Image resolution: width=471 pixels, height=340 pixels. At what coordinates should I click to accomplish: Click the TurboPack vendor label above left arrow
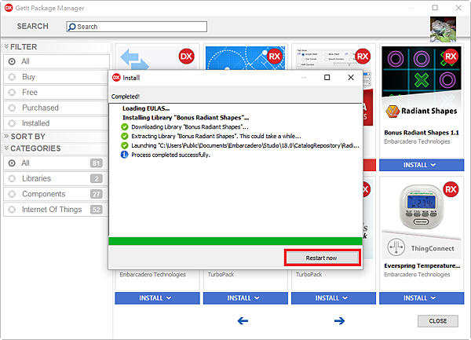pos(221,275)
